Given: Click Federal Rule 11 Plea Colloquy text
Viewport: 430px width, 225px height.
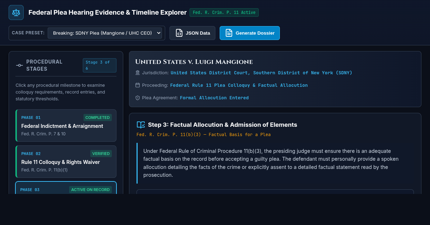Looking at the screenshot, I should click(x=239, y=85).
